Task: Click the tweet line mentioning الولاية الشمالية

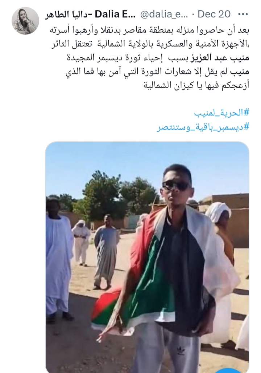Action: 150,44
